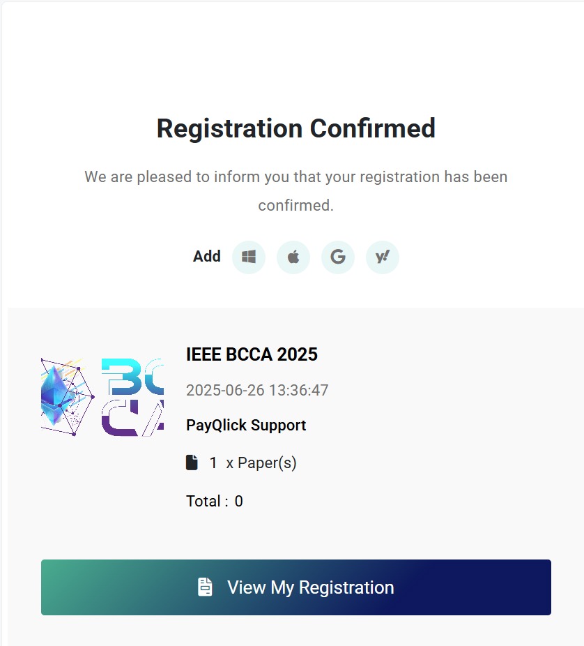Click the 'We are pleased to inform you' message
Viewport: 584px width, 646px height.
point(296,190)
